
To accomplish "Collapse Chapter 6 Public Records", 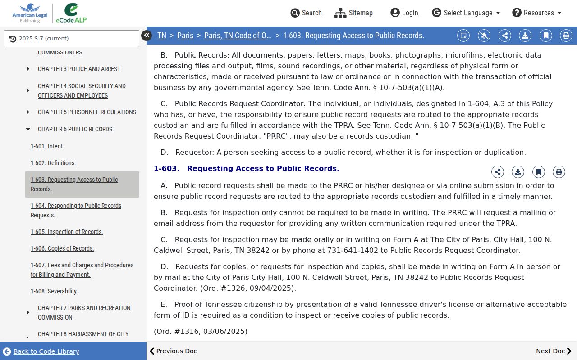I will pos(28,129).
